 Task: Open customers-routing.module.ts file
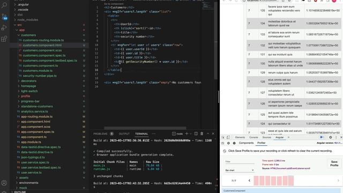(43, 40)
